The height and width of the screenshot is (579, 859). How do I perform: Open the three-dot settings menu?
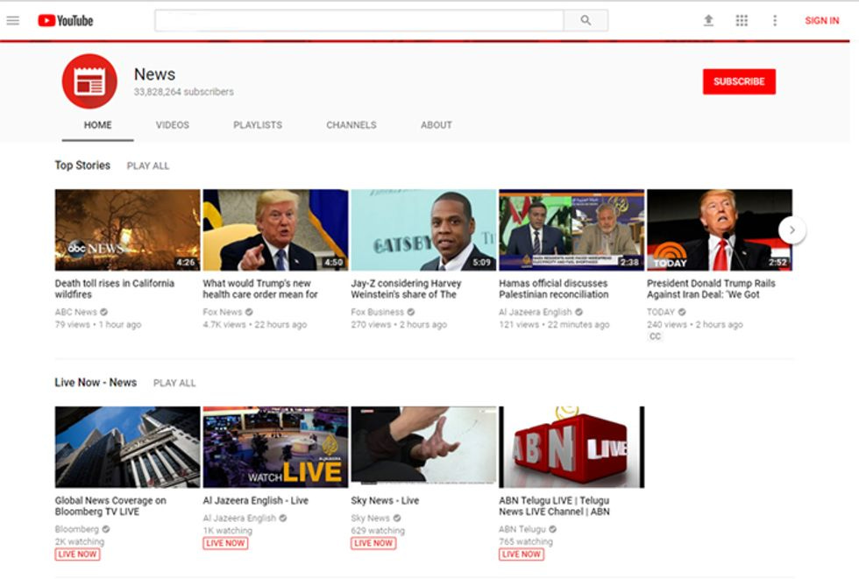tap(775, 21)
